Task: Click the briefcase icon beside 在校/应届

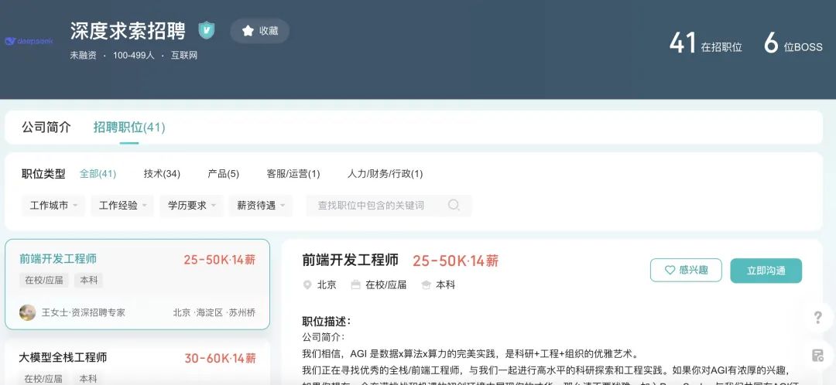Action: click(x=355, y=285)
